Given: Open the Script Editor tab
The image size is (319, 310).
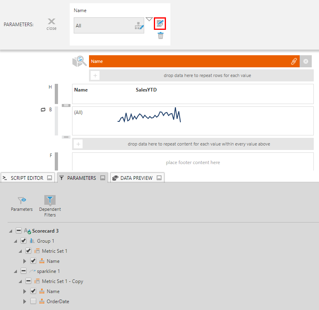Looking at the screenshot, I should [27, 178].
